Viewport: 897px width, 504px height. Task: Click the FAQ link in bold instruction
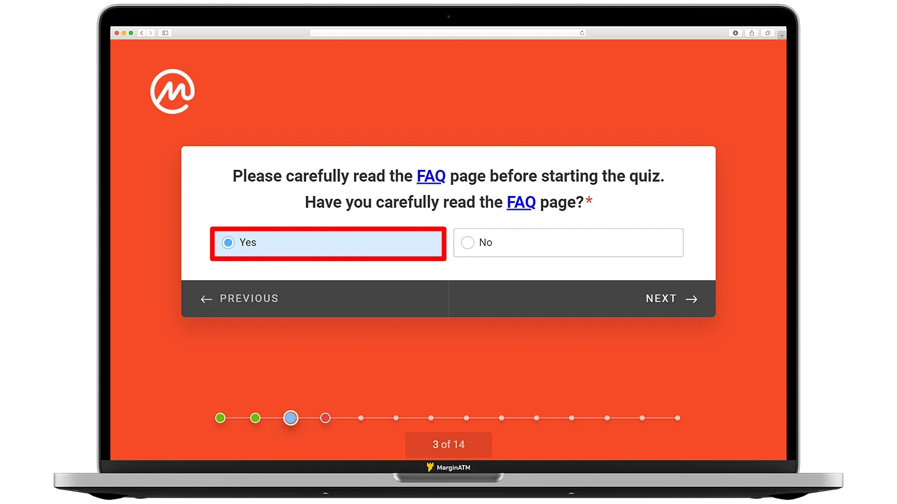pyautogui.click(x=431, y=175)
